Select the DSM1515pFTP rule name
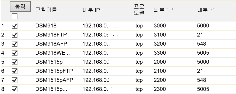The image size is (236, 94). click(x=54, y=71)
